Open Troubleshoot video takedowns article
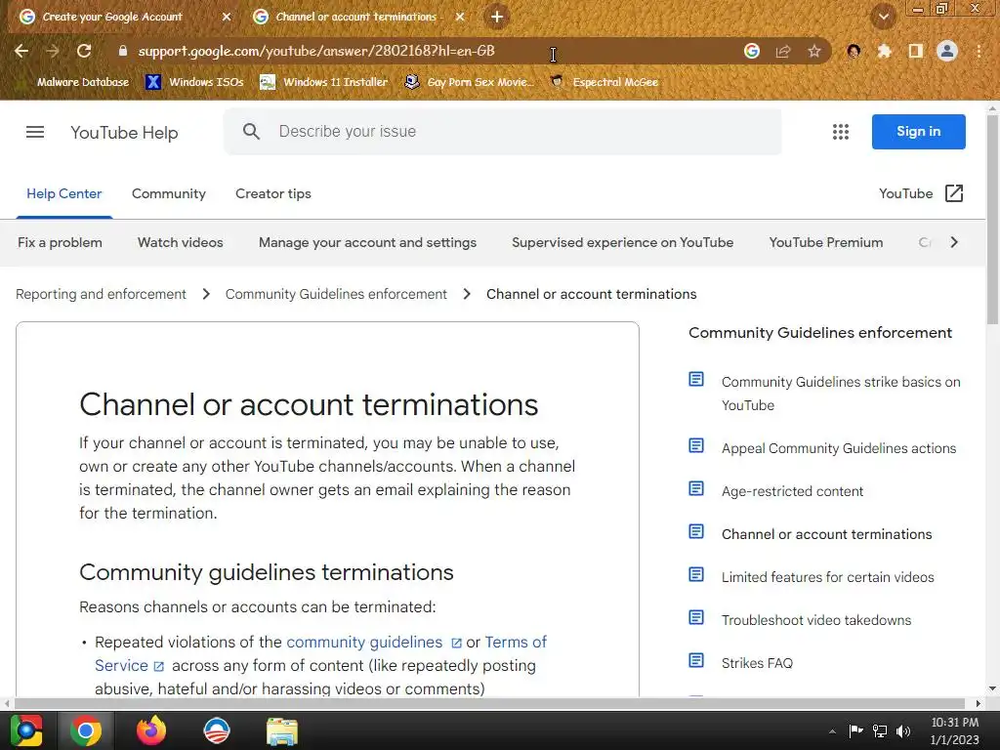Screen dimensions: 1000x750 [x=816, y=620]
